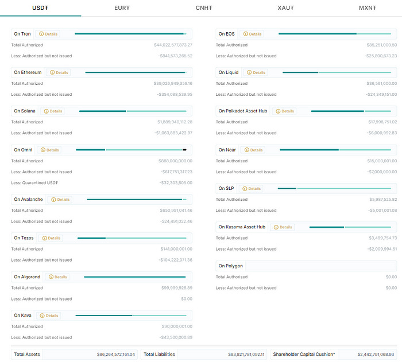Click the Total Assets label
402x362 pixels.
click(x=27, y=355)
